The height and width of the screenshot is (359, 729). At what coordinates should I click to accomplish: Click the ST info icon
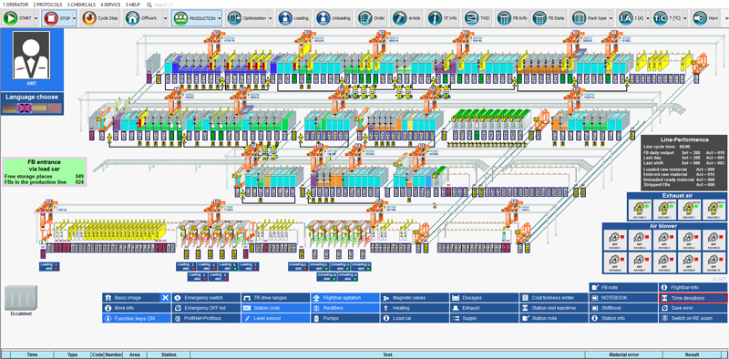pos(435,18)
